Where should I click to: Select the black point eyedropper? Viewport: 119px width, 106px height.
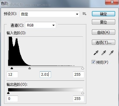click(96, 53)
